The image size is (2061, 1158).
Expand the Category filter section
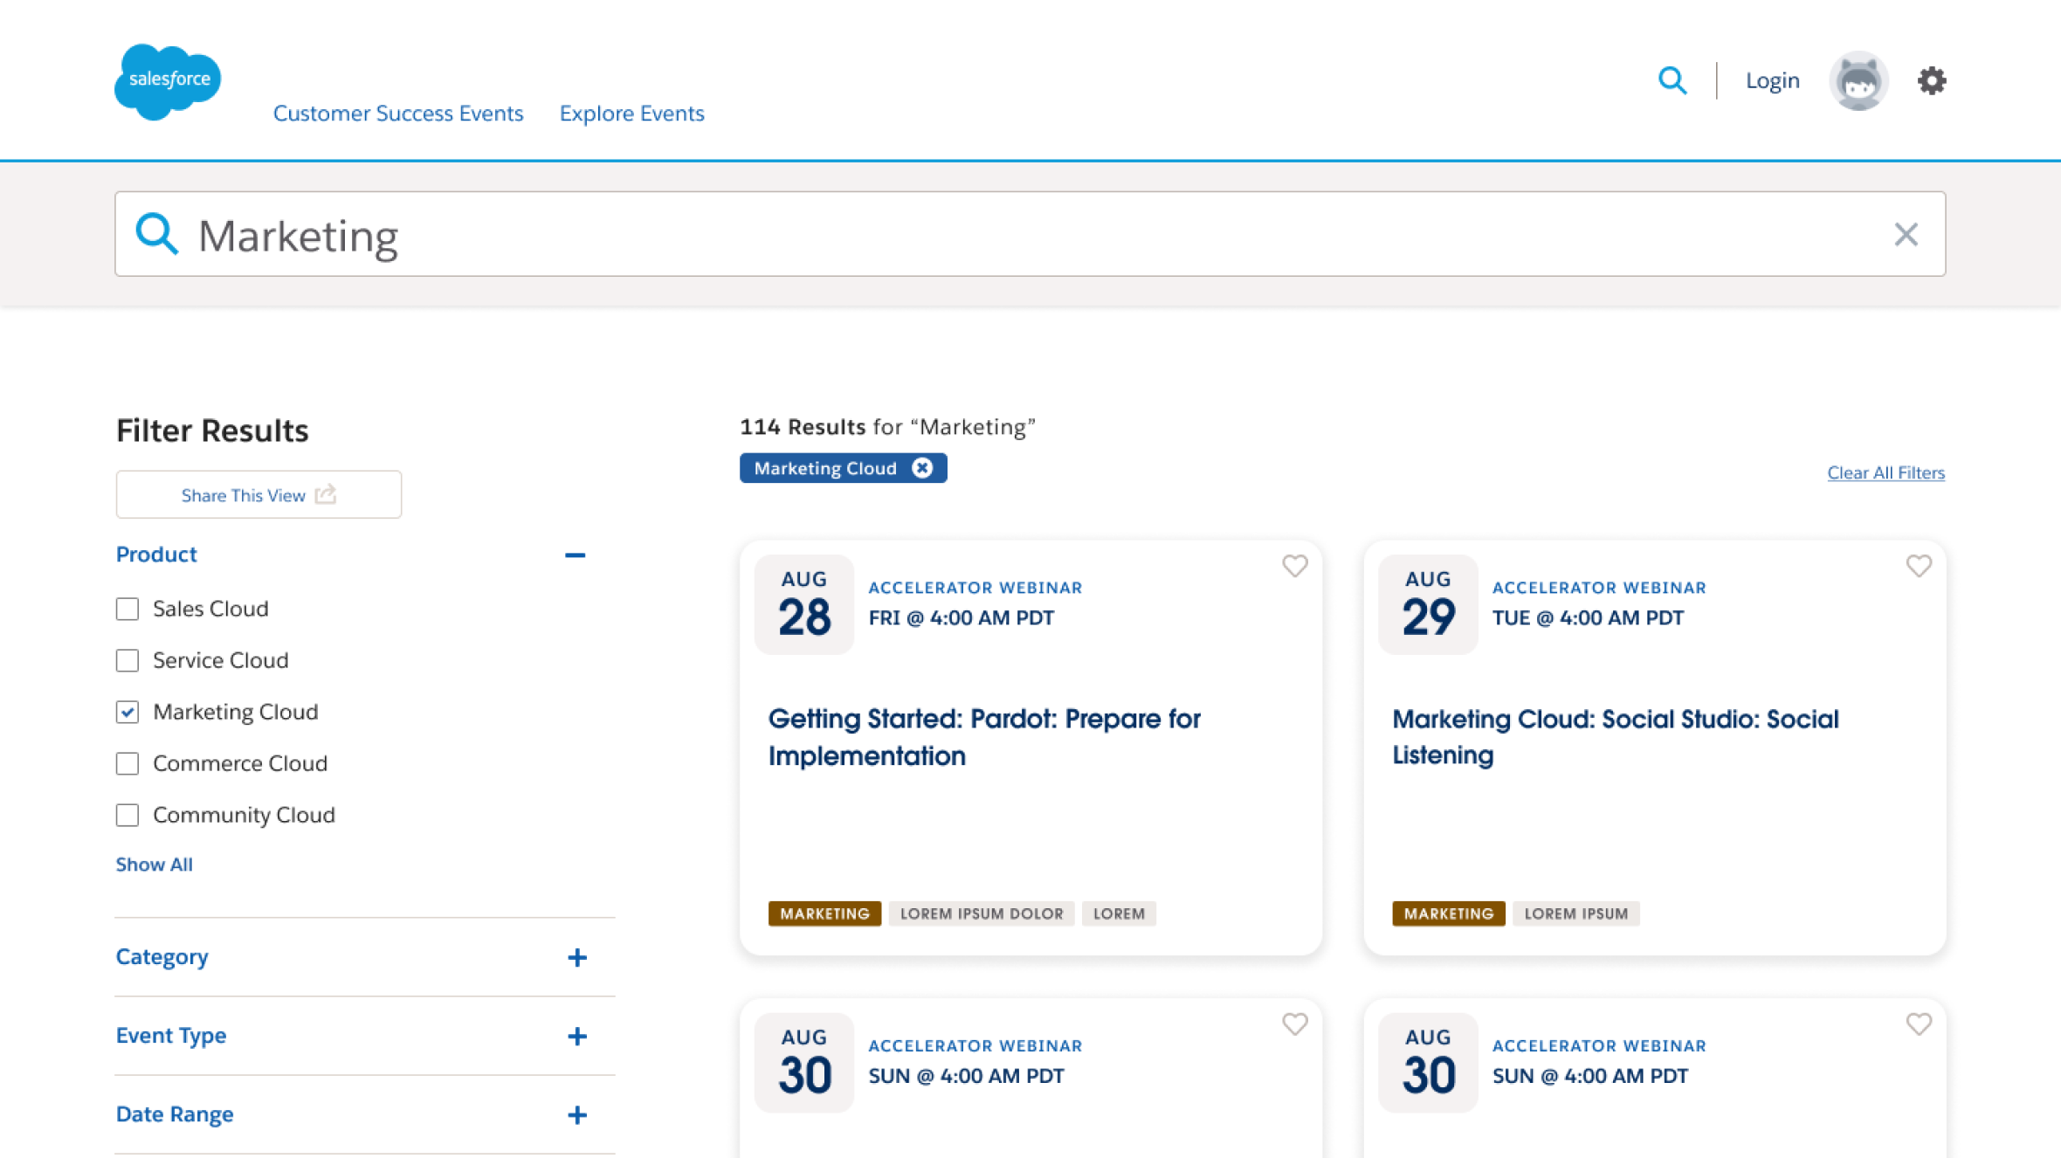[576, 957]
